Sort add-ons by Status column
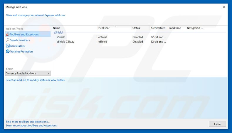This screenshot has height=133, width=232. pyautogui.click(x=136, y=28)
